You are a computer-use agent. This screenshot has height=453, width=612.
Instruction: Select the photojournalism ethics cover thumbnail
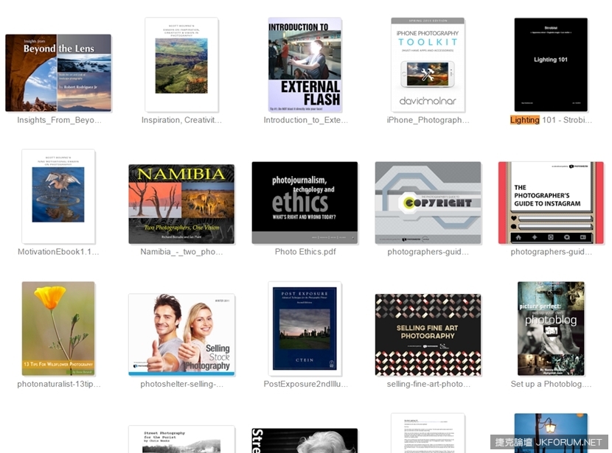point(305,203)
